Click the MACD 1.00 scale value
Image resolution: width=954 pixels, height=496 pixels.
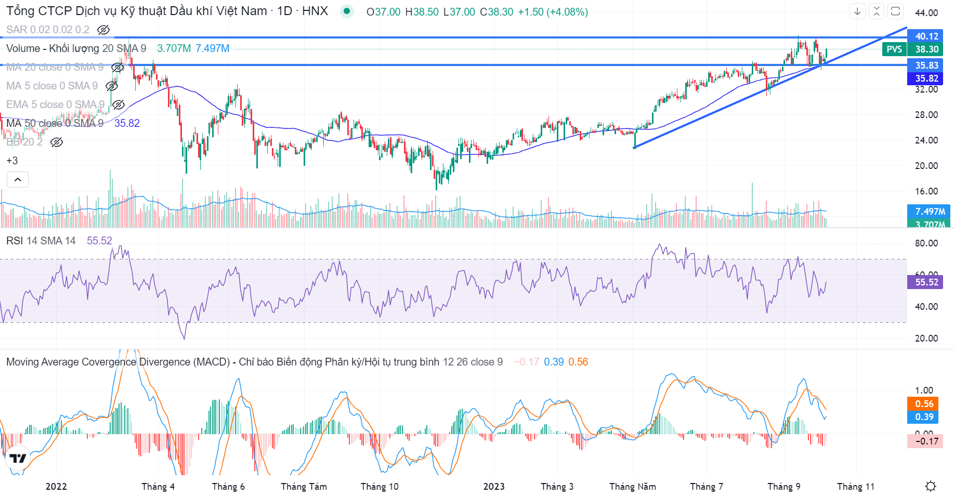924,390
